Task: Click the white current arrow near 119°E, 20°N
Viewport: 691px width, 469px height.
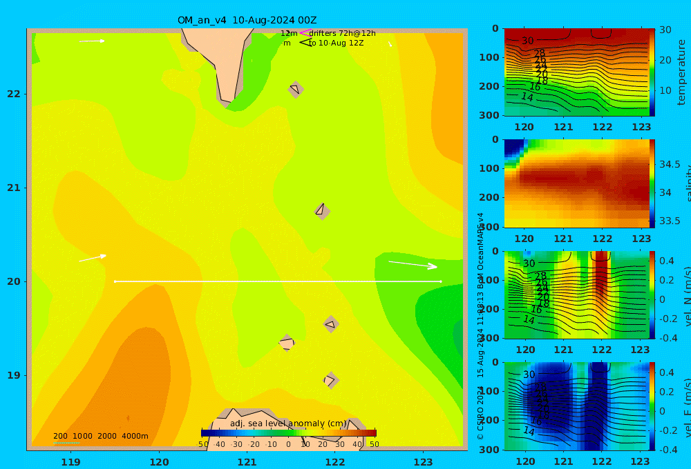Action: tap(93, 258)
